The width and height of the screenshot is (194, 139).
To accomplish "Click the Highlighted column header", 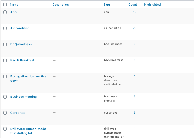I will [x=152, y=5].
